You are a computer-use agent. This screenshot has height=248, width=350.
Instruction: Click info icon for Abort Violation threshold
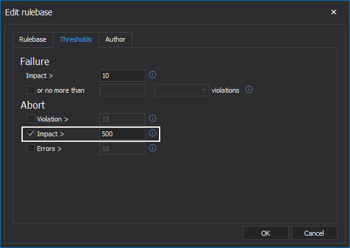[x=152, y=118]
